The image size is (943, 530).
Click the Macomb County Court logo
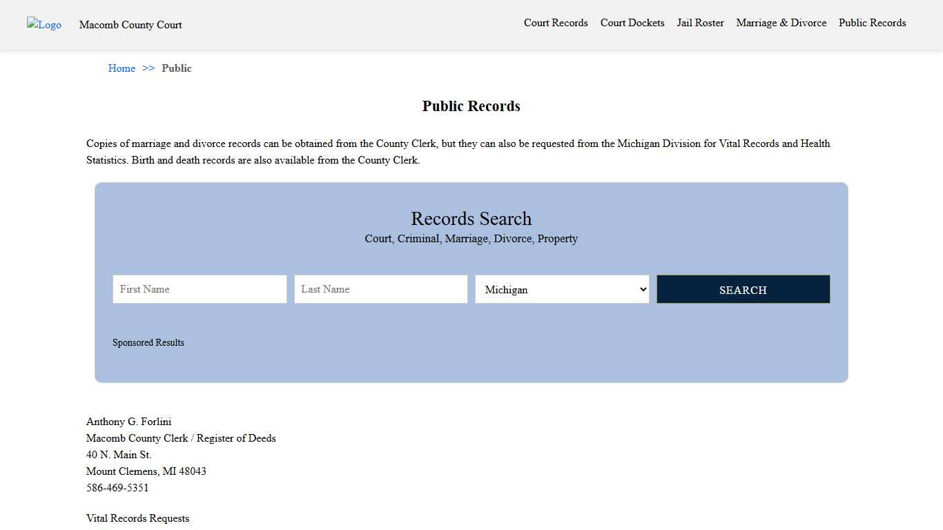pyautogui.click(x=43, y=25)
